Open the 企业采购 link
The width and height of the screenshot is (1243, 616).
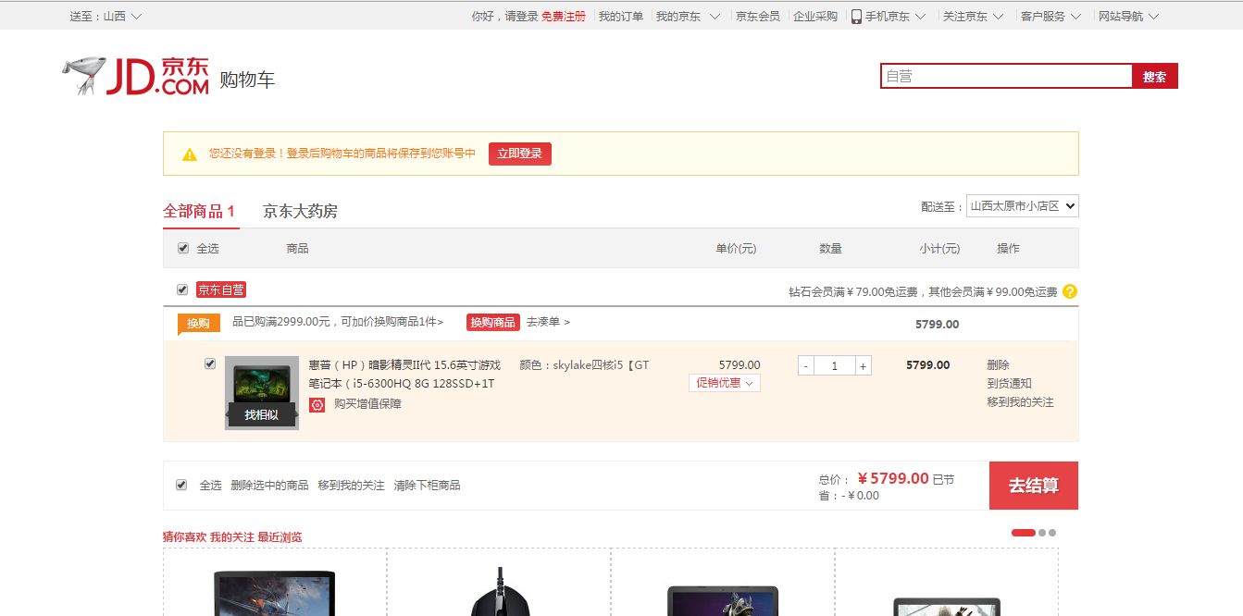coord(815,17)
